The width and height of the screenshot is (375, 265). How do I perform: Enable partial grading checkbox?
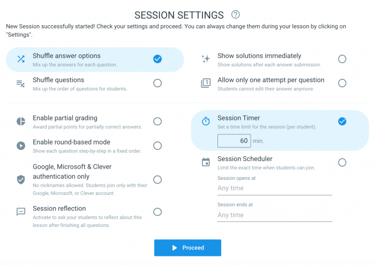pos(157,122)
